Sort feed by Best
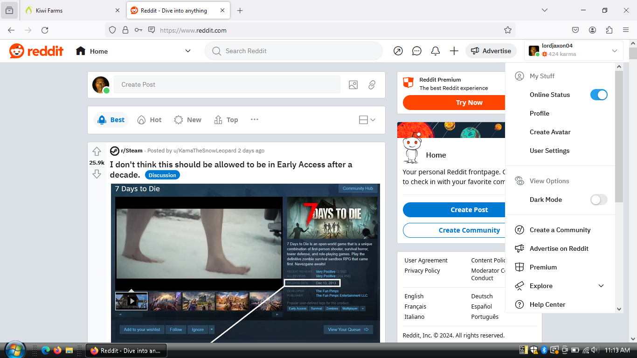The height and width of the screenshot is (358, 637). pos(111,120)
